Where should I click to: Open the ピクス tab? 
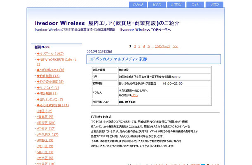click(157, 5)
